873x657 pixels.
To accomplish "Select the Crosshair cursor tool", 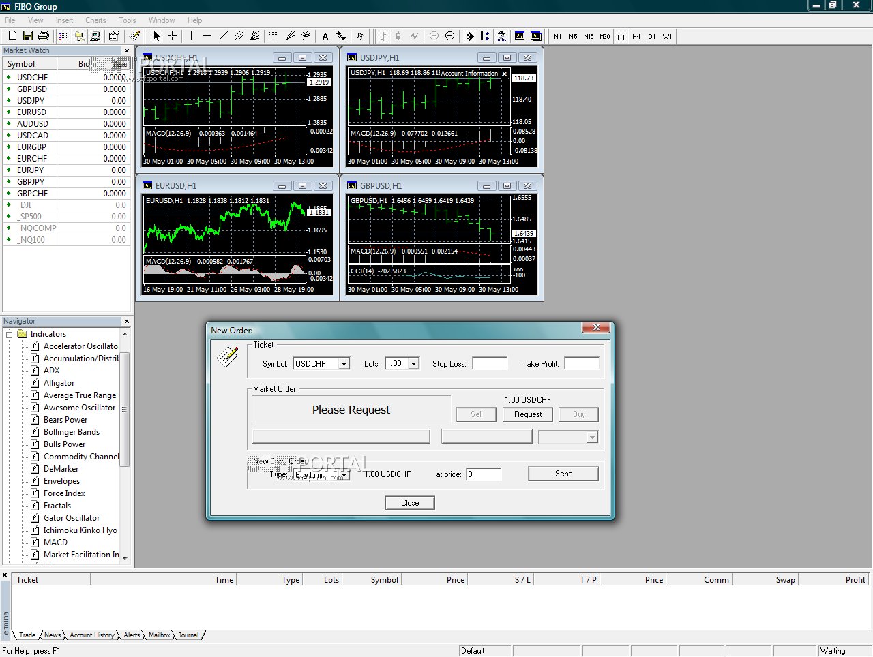I will coord(173,36).
